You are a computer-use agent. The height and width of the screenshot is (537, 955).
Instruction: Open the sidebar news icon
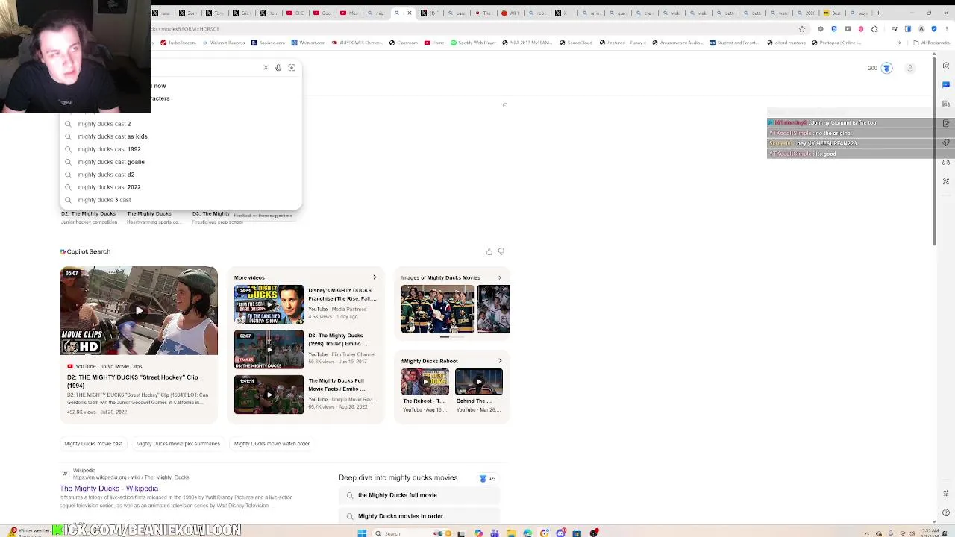pos(946,104)
